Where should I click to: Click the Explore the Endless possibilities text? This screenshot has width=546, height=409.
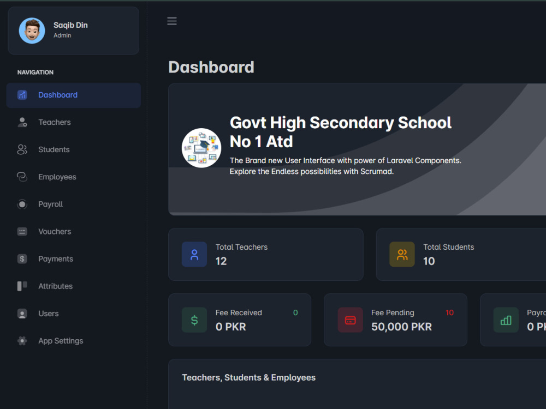click(312, 171)
